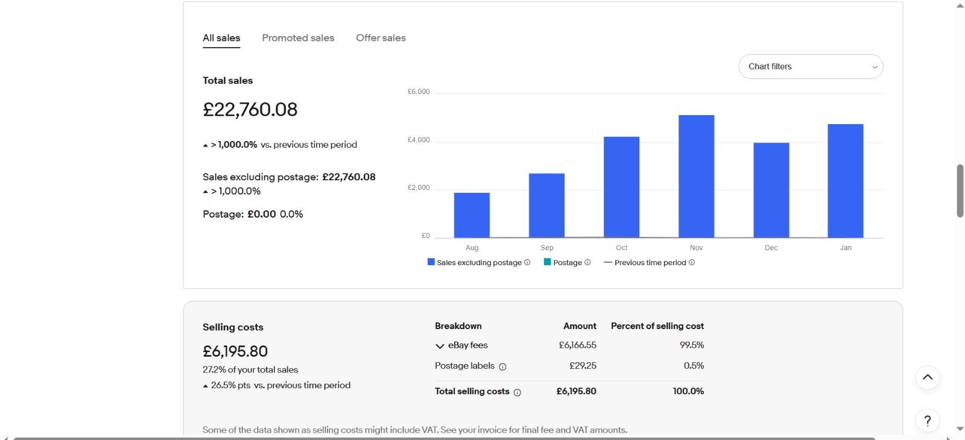Click info icon next to Previous time period
965x440 pixels.
click(692, 262)
